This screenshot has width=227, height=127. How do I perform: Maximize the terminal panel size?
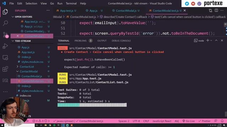216,41
